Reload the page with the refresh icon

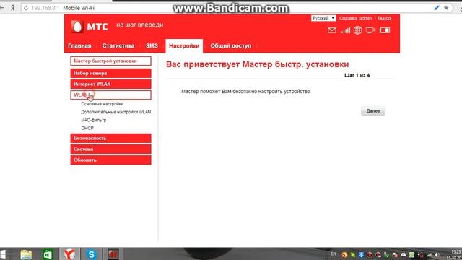[26, 8]
